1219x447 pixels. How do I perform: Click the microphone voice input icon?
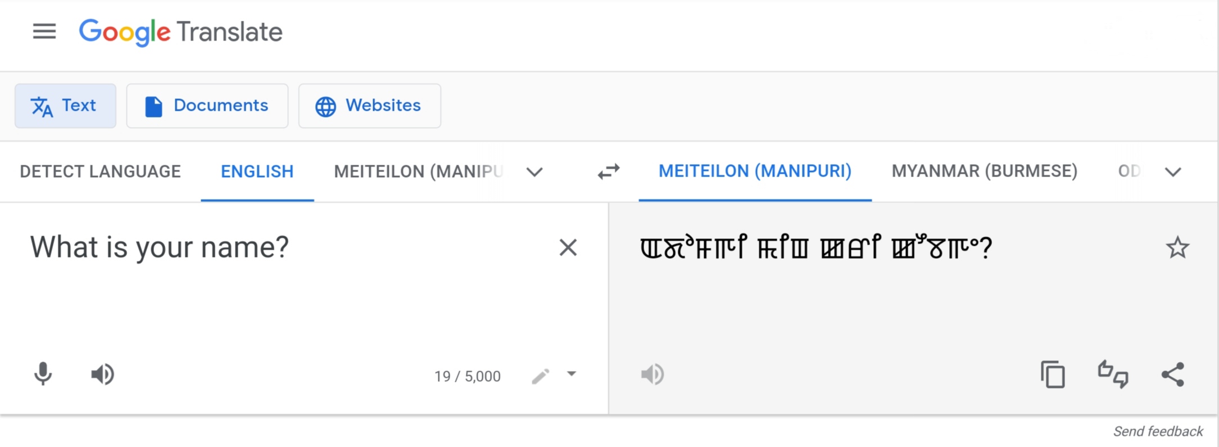(43, 374)
